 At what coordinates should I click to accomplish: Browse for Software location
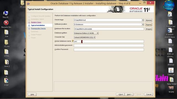coord(149,24)
